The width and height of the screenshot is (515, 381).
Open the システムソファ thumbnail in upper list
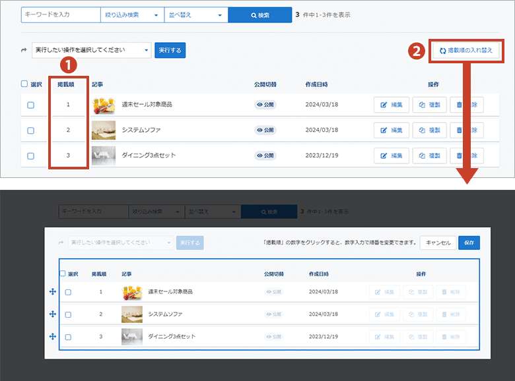(104, 131)
